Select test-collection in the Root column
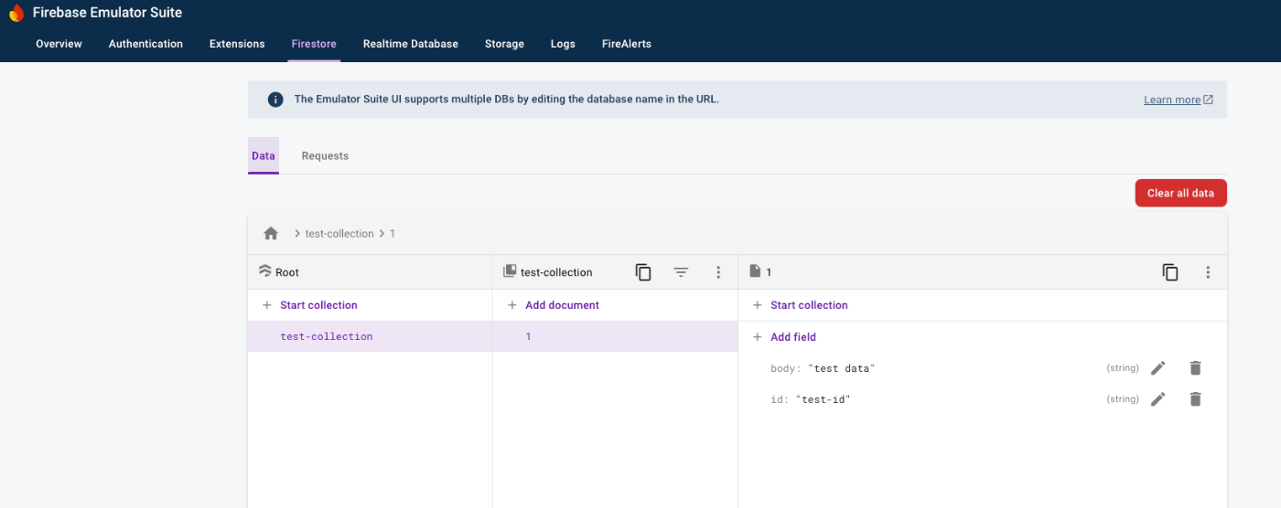Viewport: 1281px width, 508px height. pos(327,336)
